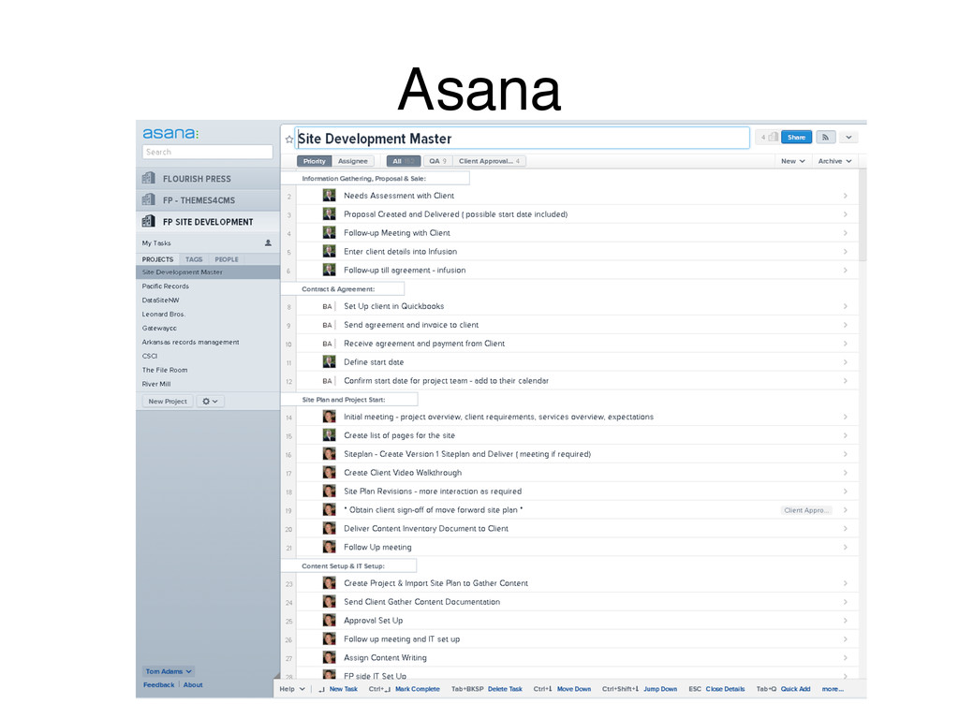959x719 pixels.
Task: Open the project settings gear menu
Action: [211, 401]
